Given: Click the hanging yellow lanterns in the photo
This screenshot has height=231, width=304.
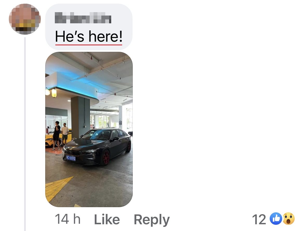Looking at the screenshot, I should pos(51,92).
